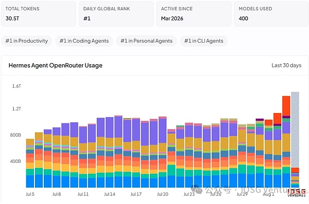
Task: Click the bar above Jul 20
Action: [x=163, y=152]
